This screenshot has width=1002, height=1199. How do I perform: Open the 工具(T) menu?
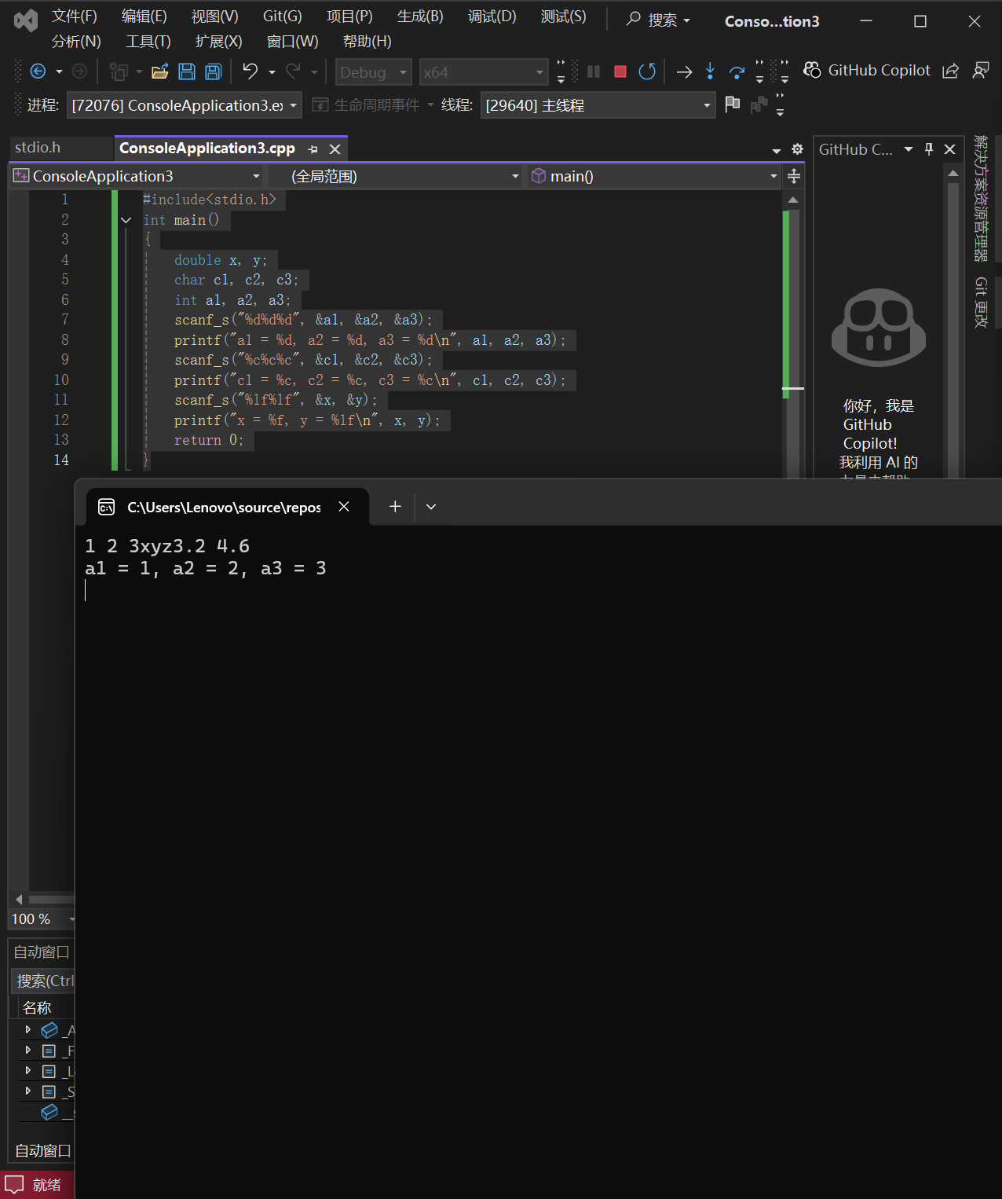click(148, 42)
